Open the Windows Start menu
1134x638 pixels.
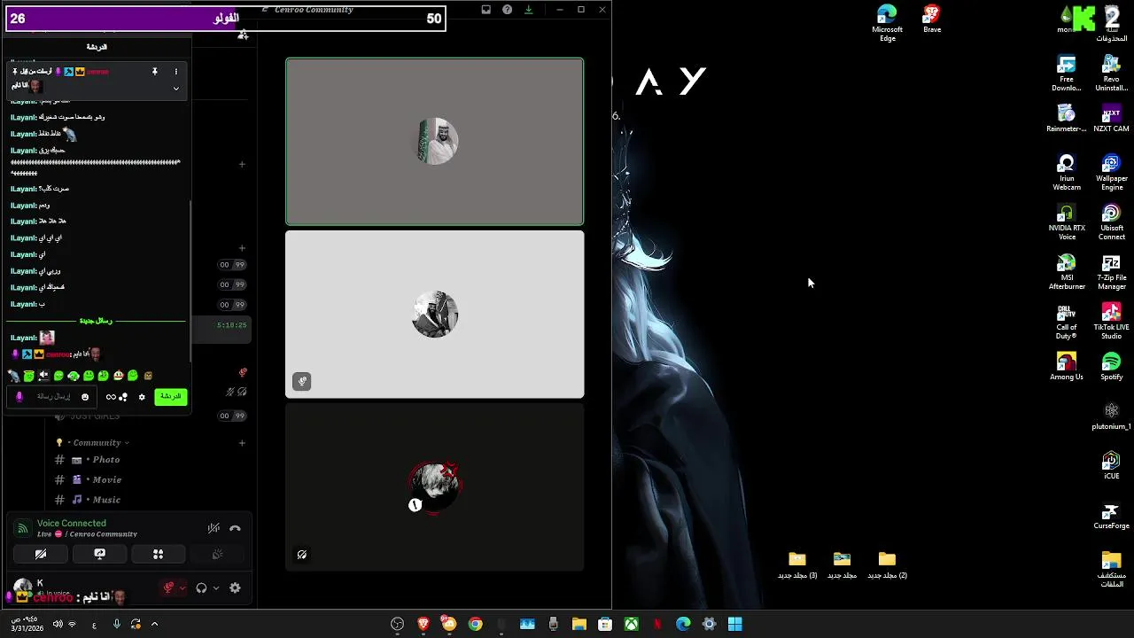click(x=734, y=624)
